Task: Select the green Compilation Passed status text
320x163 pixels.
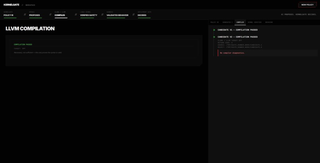Action: pos(23,44)
